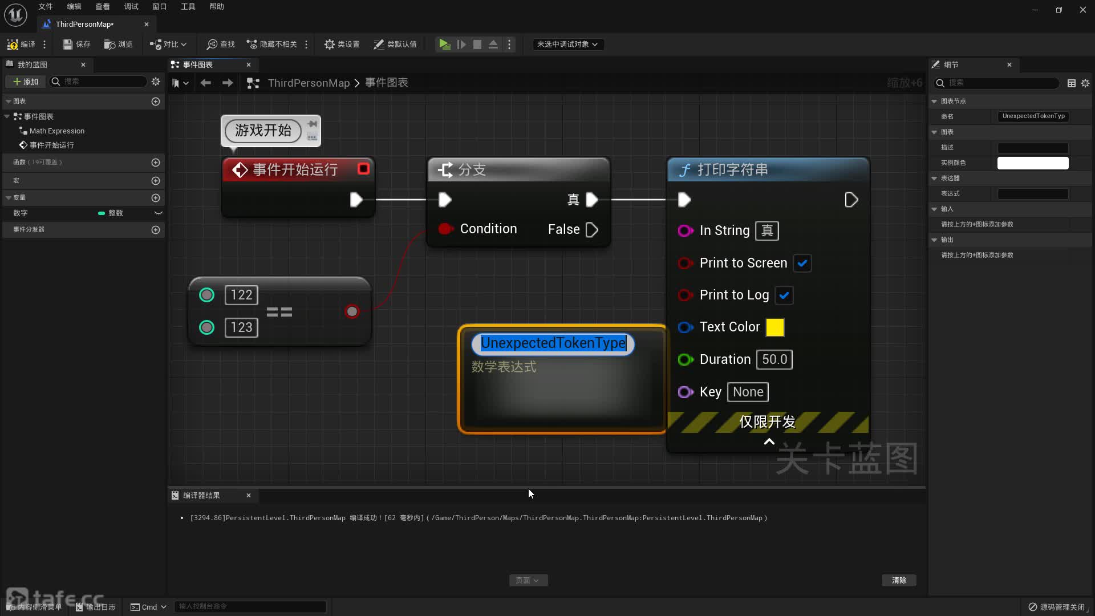
Task: Click the 添加 button in My Blueprint
Action: click(x=26, y=82)
